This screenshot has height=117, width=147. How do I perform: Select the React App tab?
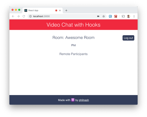pos(43,11)
